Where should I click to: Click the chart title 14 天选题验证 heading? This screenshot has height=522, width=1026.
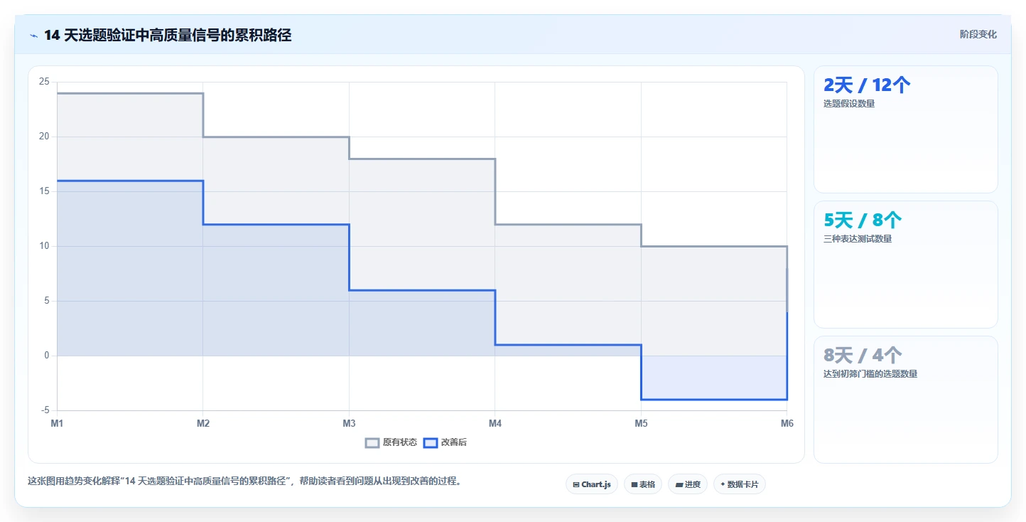[168, 35]
